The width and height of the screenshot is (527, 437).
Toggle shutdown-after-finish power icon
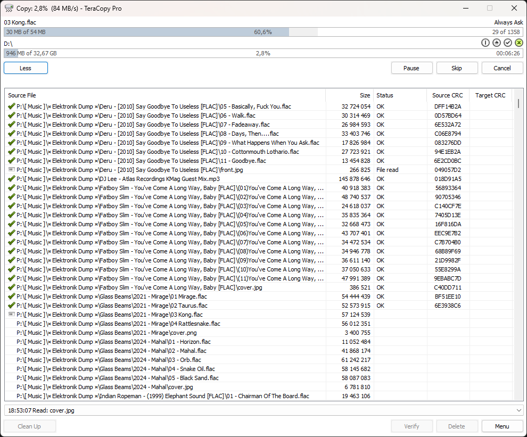pyautogui.click(x=485, y=43)
